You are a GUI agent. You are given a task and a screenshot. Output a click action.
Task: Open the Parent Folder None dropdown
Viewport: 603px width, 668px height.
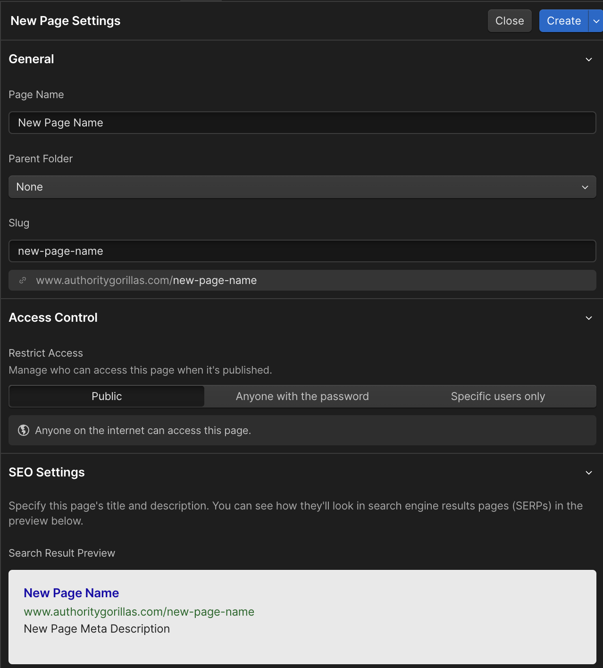click(x=302, y=187)
